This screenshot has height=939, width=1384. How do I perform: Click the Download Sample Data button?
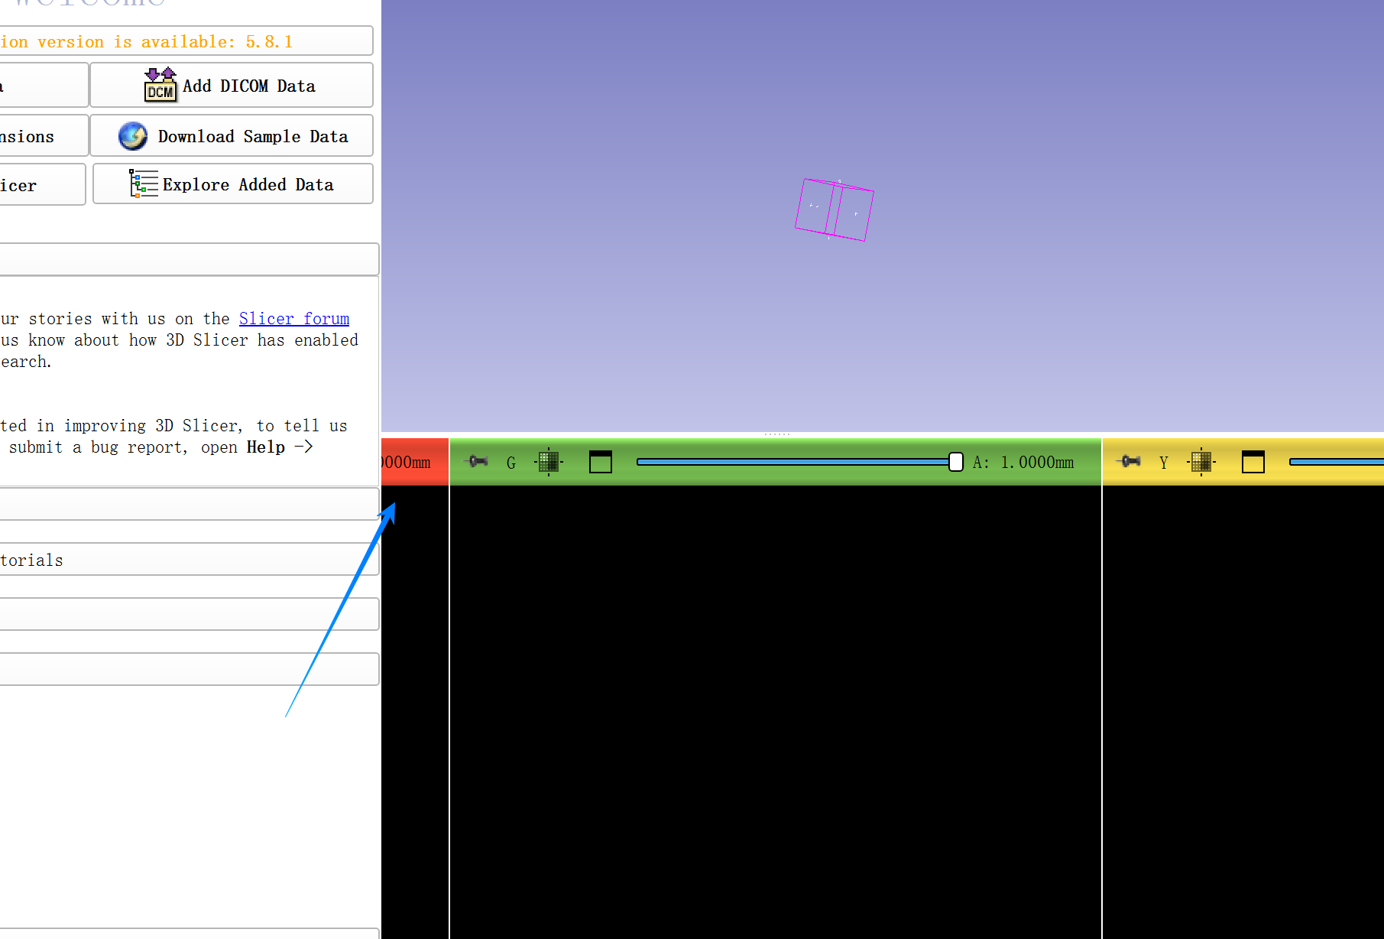pos(232,136)
